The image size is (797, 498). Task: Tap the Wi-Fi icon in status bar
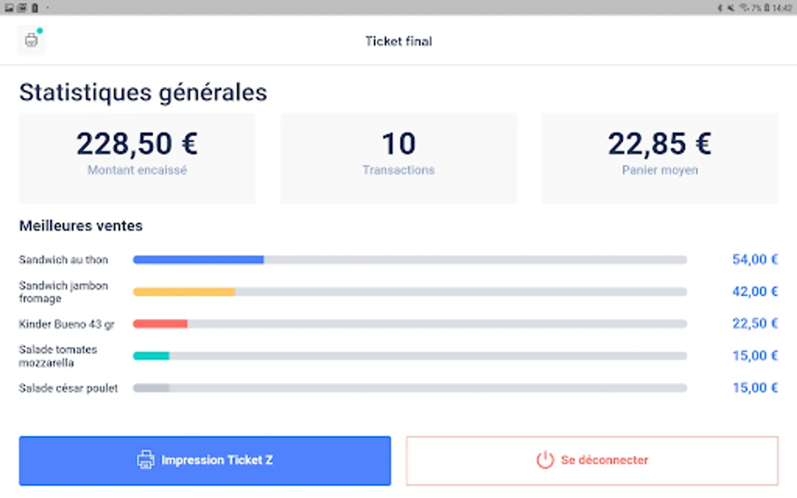[744, 8]
